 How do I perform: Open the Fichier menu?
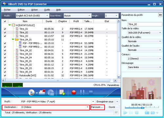click(7, 10)
